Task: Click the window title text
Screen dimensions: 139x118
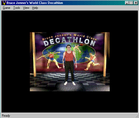Action: point(35,3)
